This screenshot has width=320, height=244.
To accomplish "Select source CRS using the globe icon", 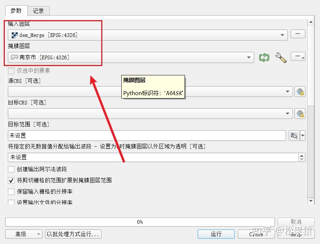I will click(300, 91).
